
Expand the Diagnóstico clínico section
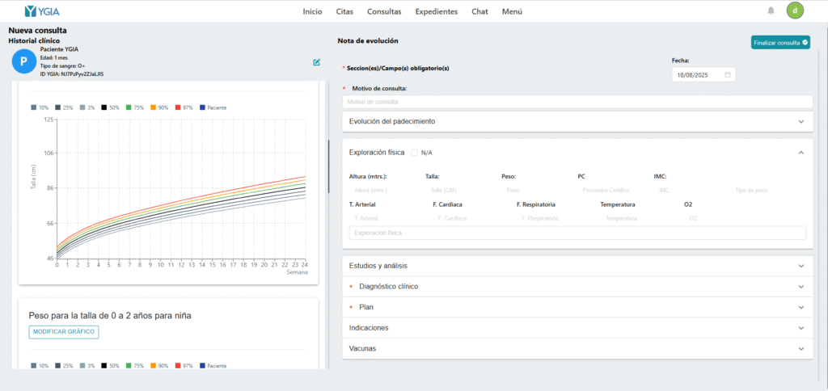pos(577,287)
